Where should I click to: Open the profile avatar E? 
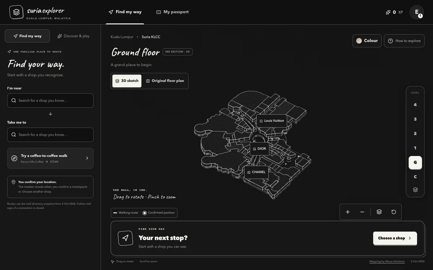[417, 12]
